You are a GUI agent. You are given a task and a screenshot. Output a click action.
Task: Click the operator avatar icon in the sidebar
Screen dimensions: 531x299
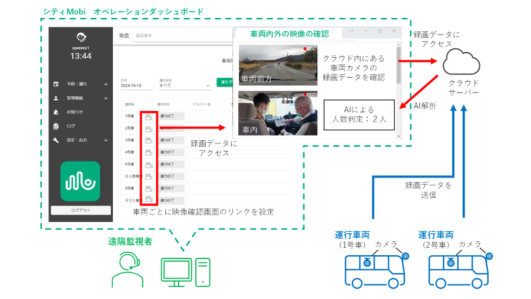(81, 37)
